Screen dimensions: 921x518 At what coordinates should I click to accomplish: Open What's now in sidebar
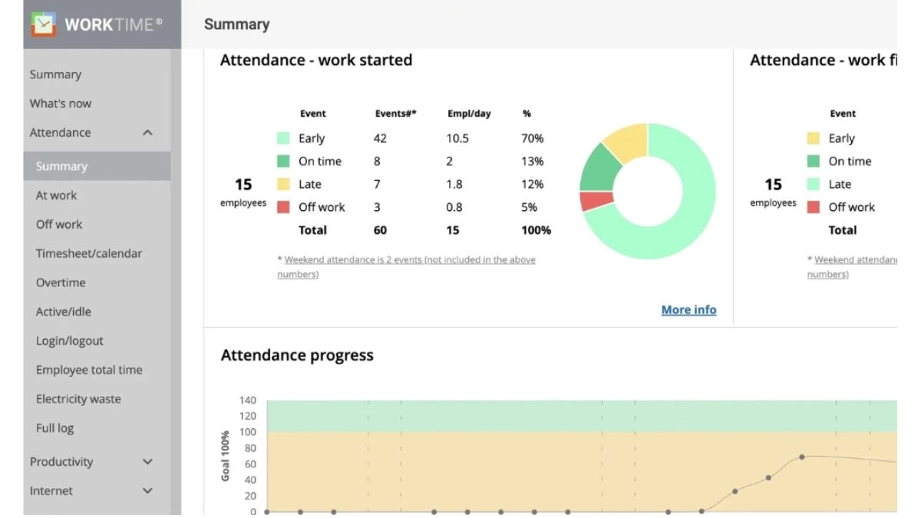pyautogui.click(x=61, y=104)
